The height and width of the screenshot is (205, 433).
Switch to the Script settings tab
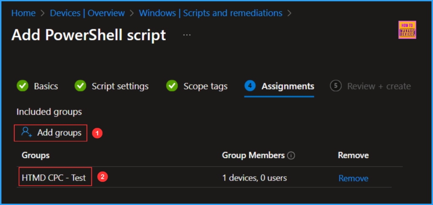120,86
